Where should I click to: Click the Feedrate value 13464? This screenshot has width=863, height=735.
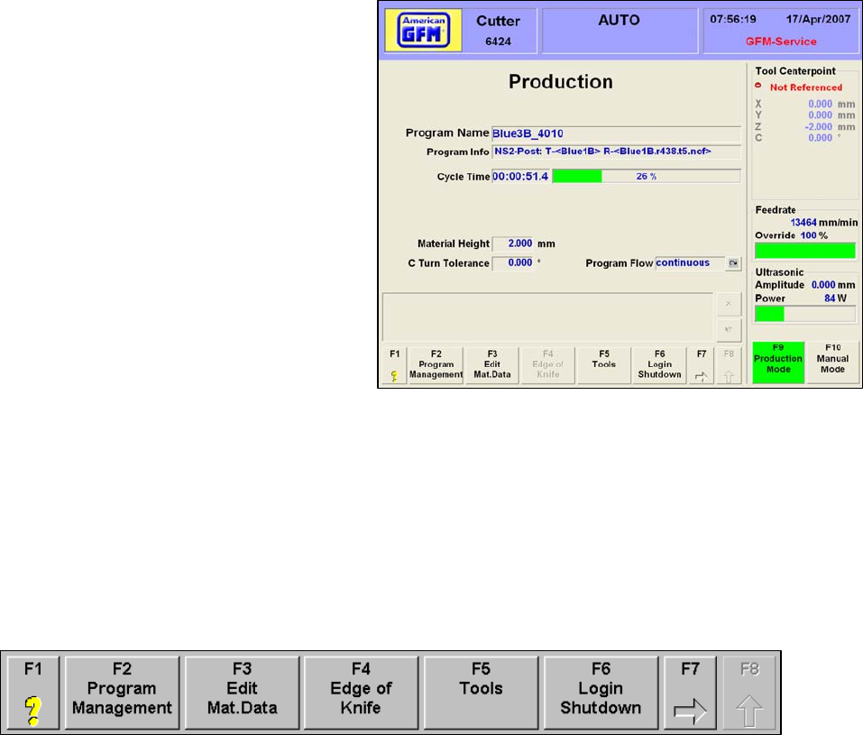[x=803, y=223]
